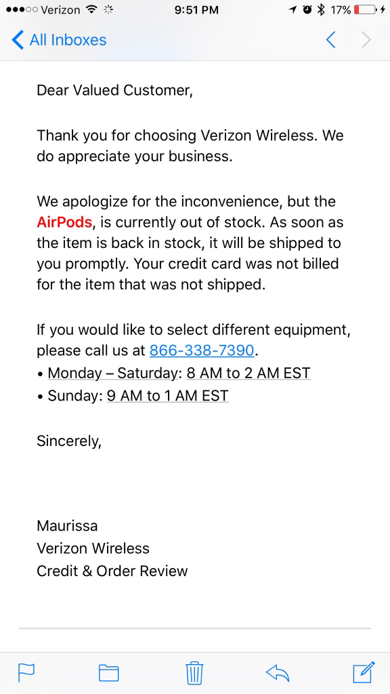The height and width of the screenshot is (694, 390).
Task: Reply using the reply arrow icon
Action: pos(277,673)
